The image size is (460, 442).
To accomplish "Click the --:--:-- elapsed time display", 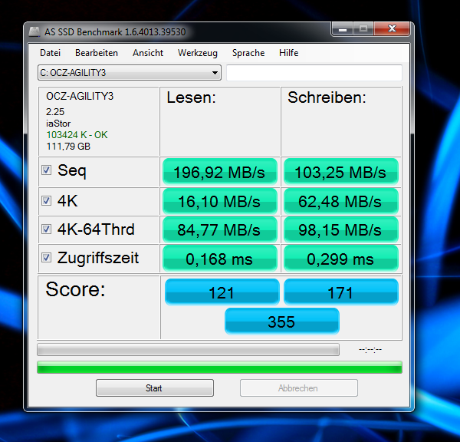I will [370, 349].
